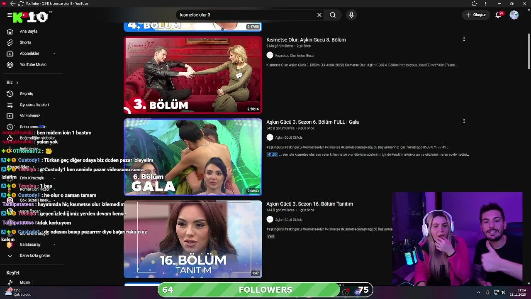The width and height of the screenshot is (531, 299).
Task: Open the YouTube hamburger guide menu
Action: click(x=10, y=15)
